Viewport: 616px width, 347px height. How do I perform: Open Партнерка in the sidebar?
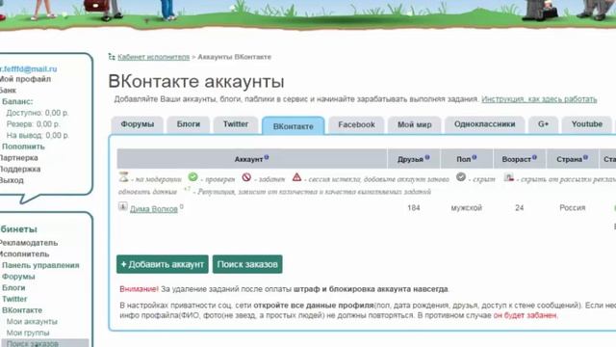tap(19, 158)
